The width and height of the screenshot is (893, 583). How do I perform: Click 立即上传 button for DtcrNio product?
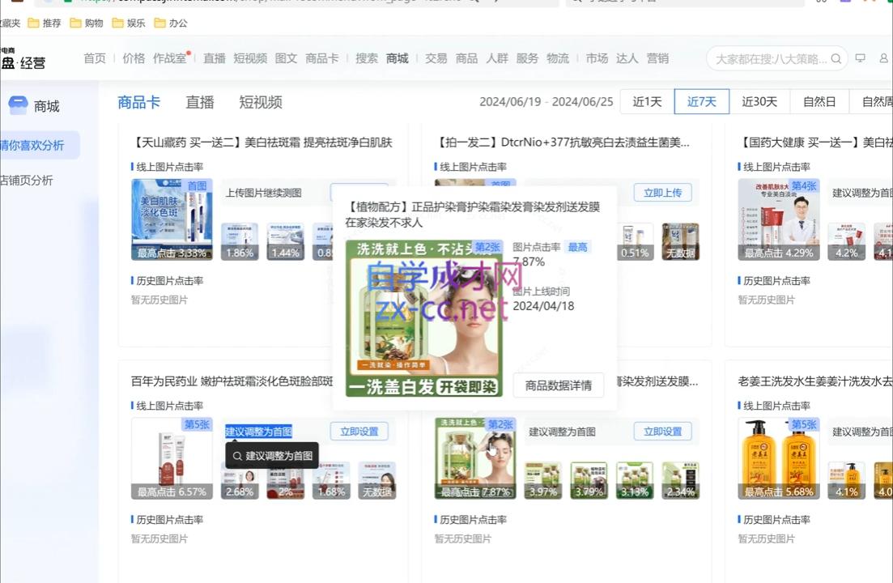click(x=663, y=193)
